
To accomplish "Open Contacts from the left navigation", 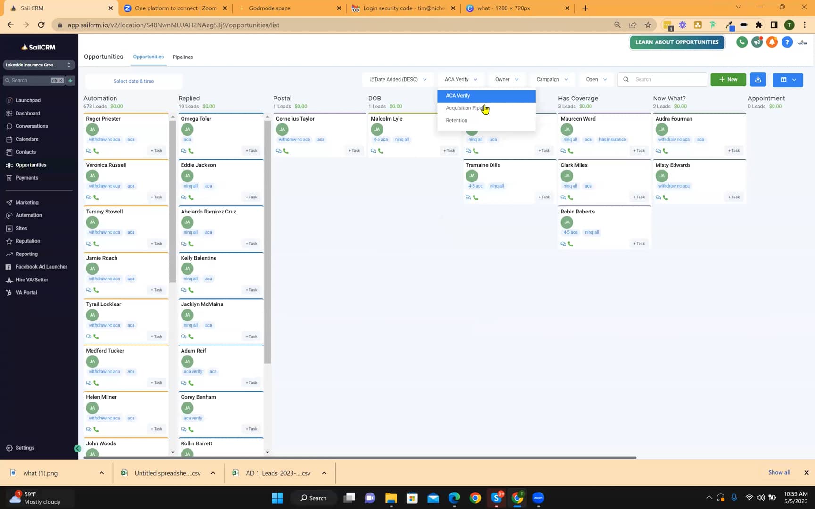I will point(25,152).
